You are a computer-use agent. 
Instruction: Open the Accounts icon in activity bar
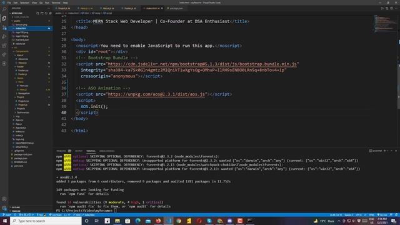[4, 199]
